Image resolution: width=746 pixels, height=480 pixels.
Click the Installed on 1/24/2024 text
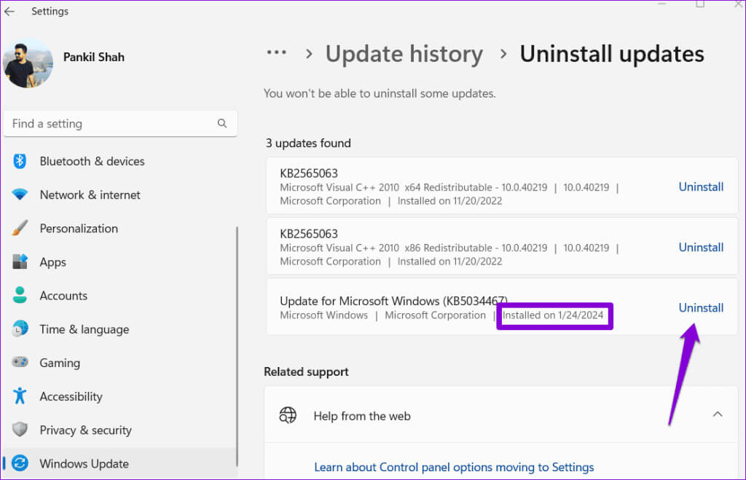pyautogui.click(x=553, y=315)
